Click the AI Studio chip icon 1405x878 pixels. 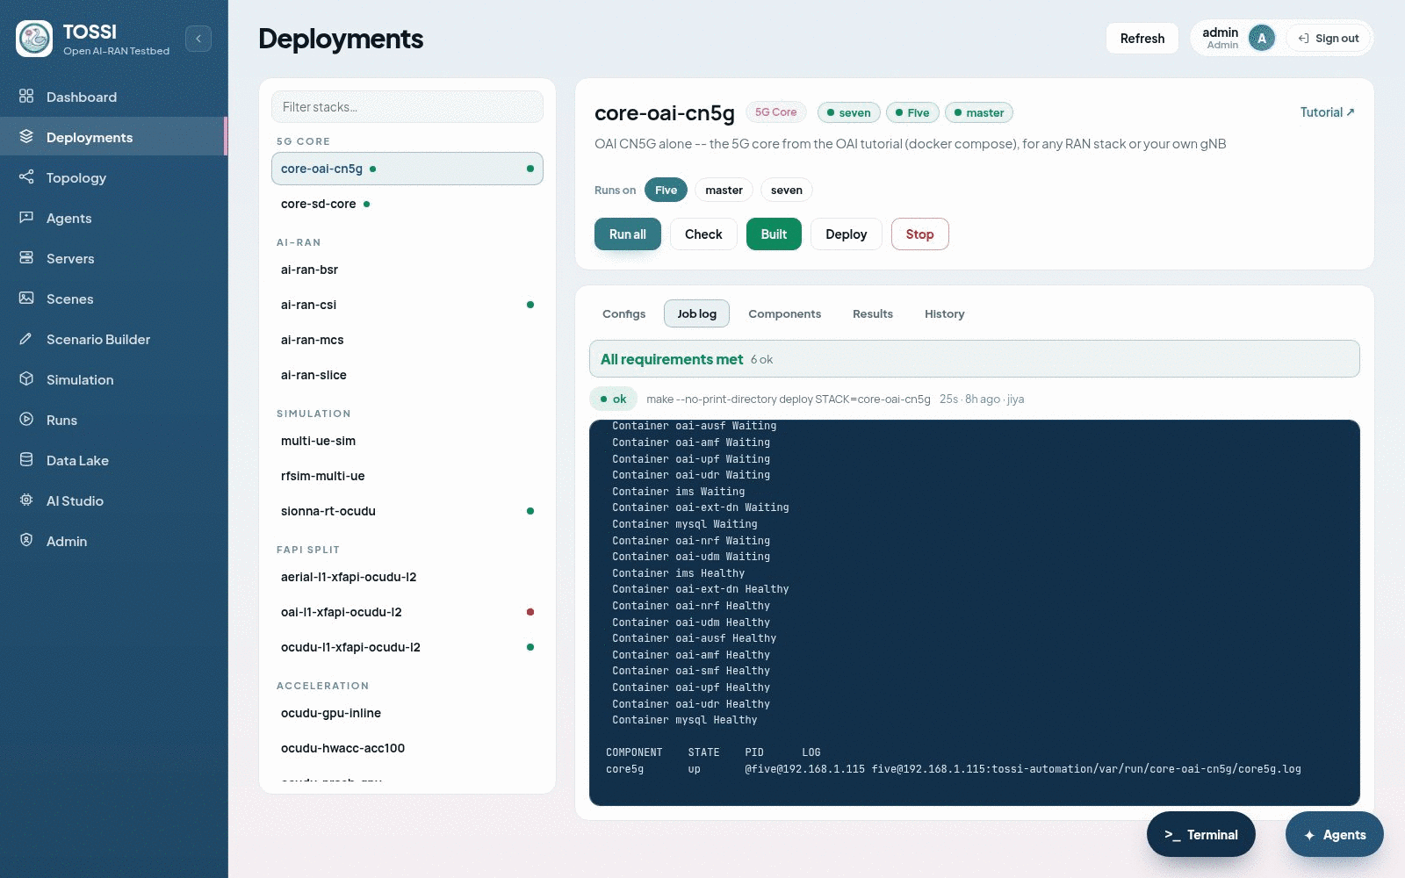tap(26, 500)
